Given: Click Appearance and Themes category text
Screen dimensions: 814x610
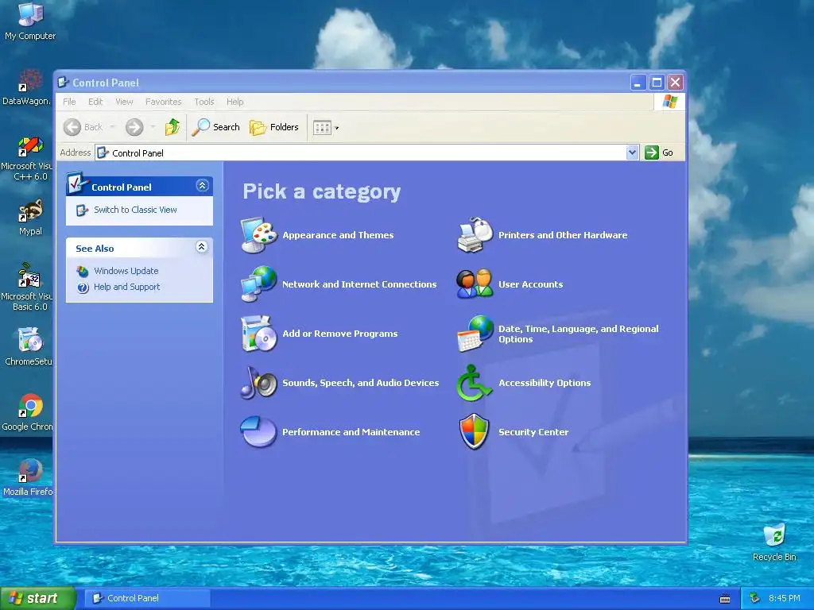Looking at the screenshot, I should [338, 235].
